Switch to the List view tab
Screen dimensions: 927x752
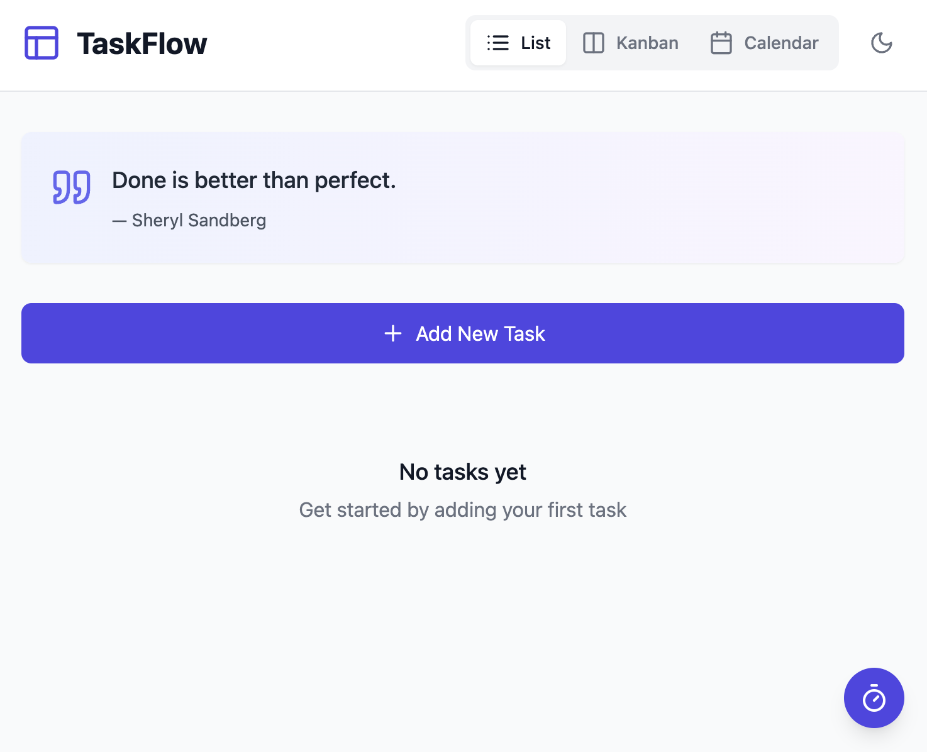point(518,43)
